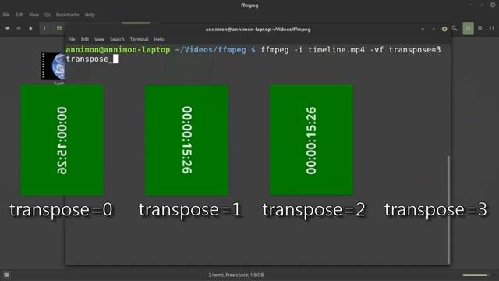Open search in the file manager toolbar

tap(455, 28)
